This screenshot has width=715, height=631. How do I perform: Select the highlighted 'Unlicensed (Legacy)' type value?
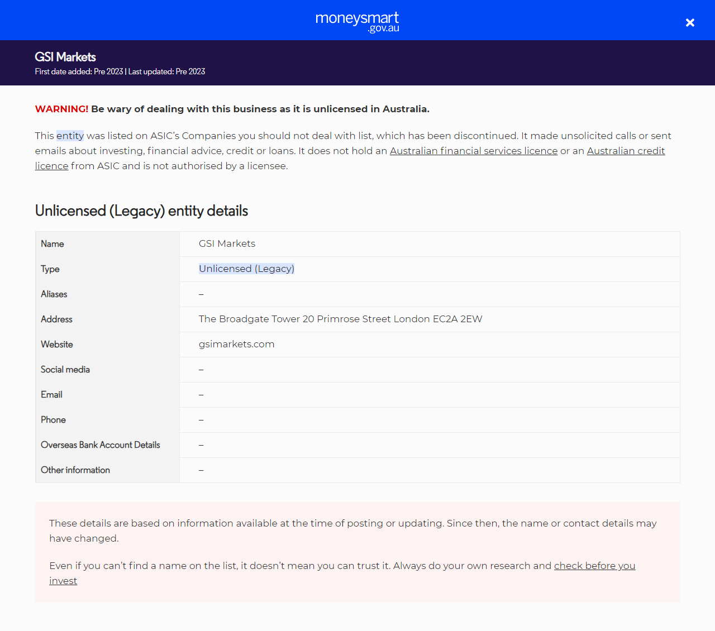tap(246, 269)
